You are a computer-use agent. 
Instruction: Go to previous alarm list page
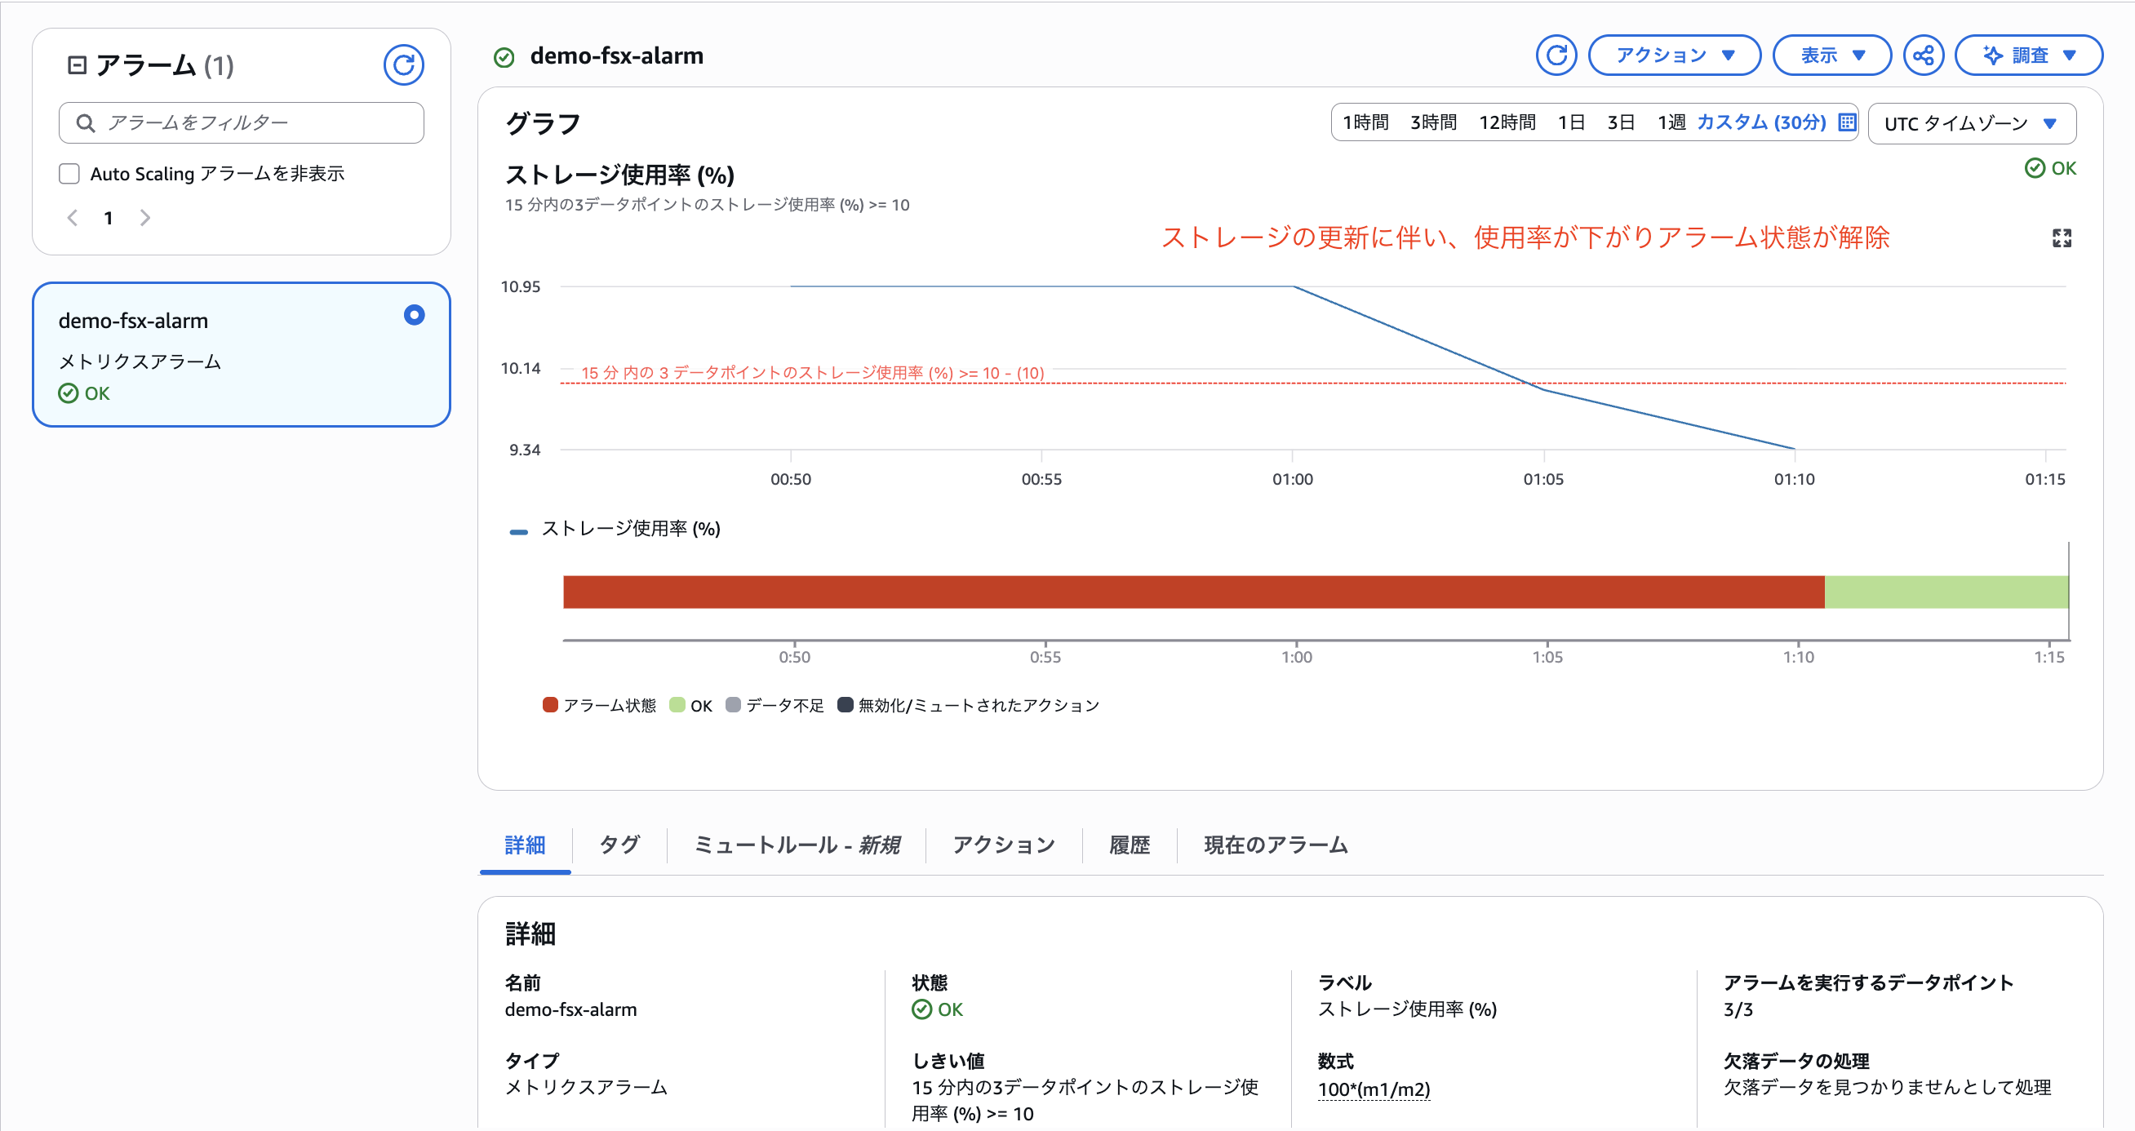tap(73, 218)
